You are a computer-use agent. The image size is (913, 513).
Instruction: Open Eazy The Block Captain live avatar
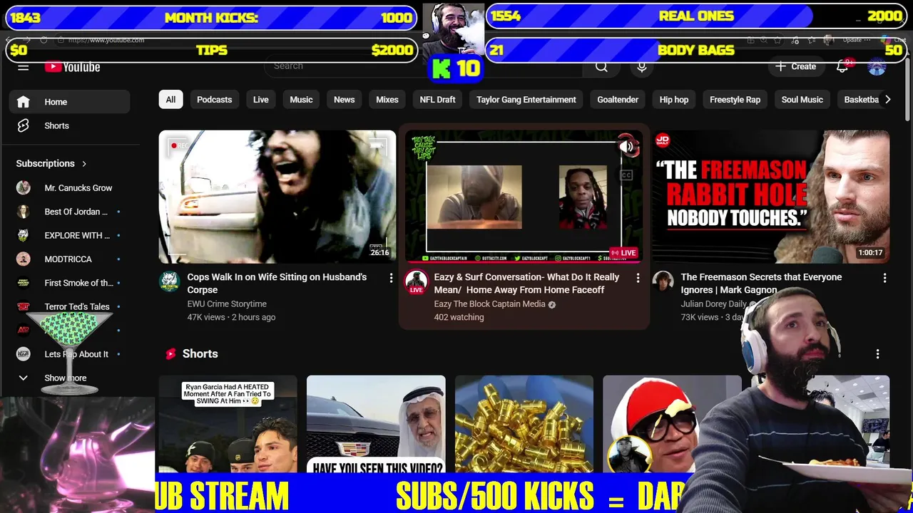[416, 282]
